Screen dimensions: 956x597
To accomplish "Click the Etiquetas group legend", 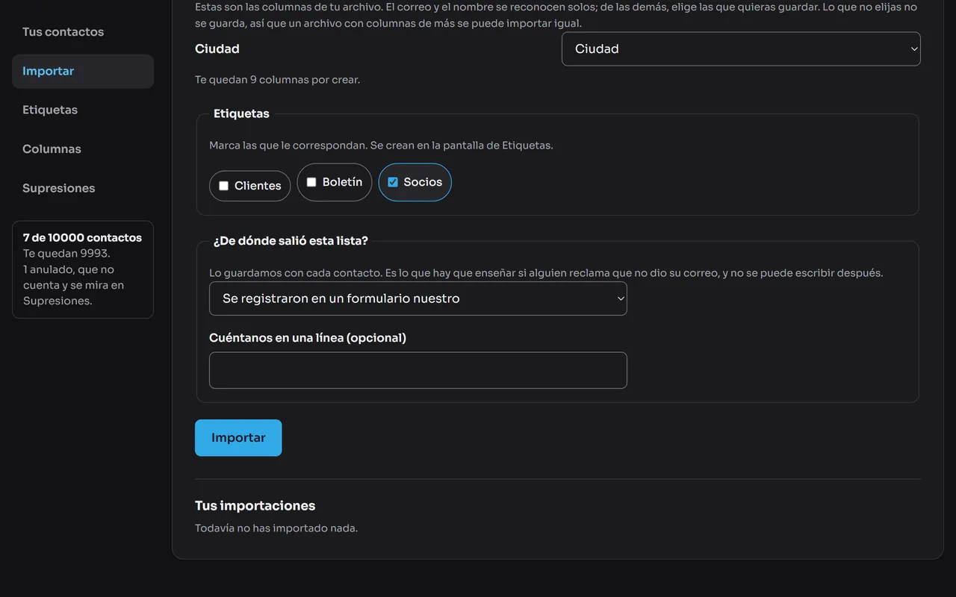I will (x=241, y=113).
